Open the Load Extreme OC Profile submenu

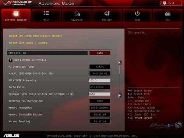pyautogui.click(x=29, y=60)
